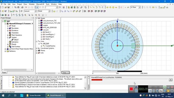
Task: Toggle the recorder's speaker audio button
Action: (x=150, y=91)
